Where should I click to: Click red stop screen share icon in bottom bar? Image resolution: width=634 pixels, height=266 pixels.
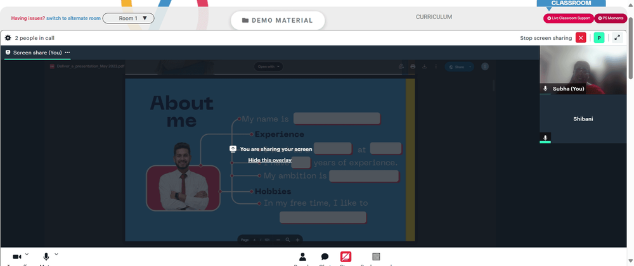pos(346,256)
